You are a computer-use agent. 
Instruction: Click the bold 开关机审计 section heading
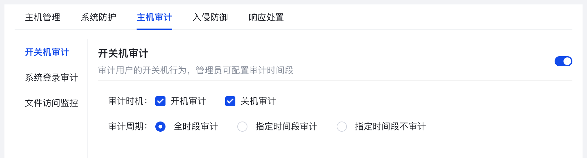tap(123, 53)
